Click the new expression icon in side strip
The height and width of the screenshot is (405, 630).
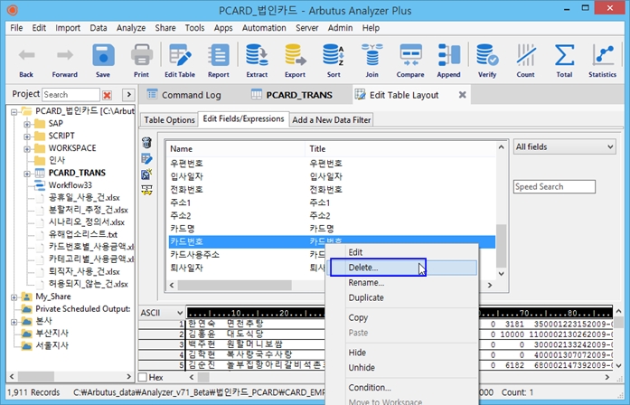tap(146, 174)
